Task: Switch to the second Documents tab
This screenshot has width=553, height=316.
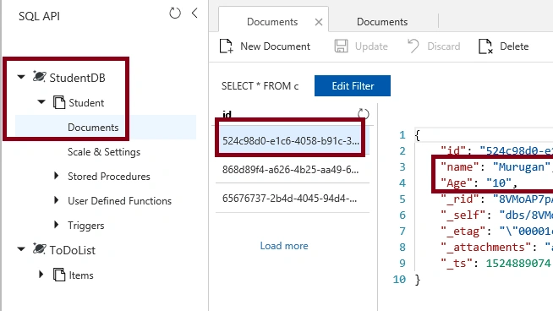Action: tap(382, 22)
